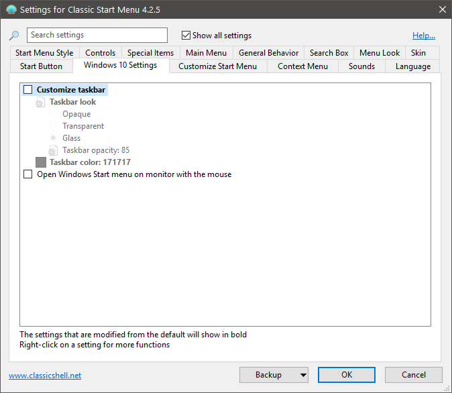Go to the Skin tab
The image size is (452, 393).
418,53
